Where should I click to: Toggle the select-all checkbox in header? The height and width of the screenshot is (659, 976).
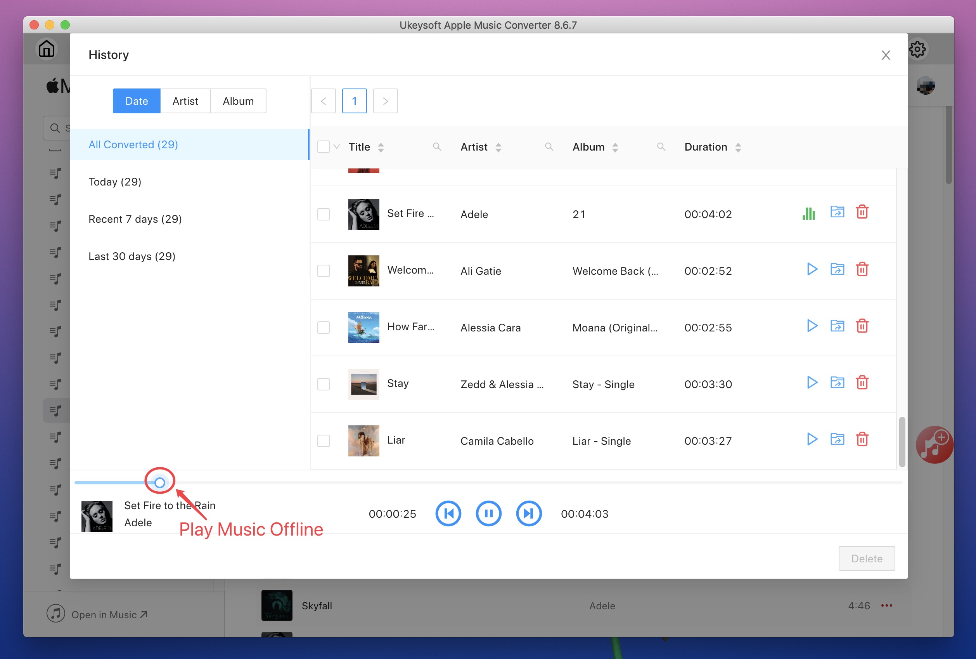tap(324, 147)
